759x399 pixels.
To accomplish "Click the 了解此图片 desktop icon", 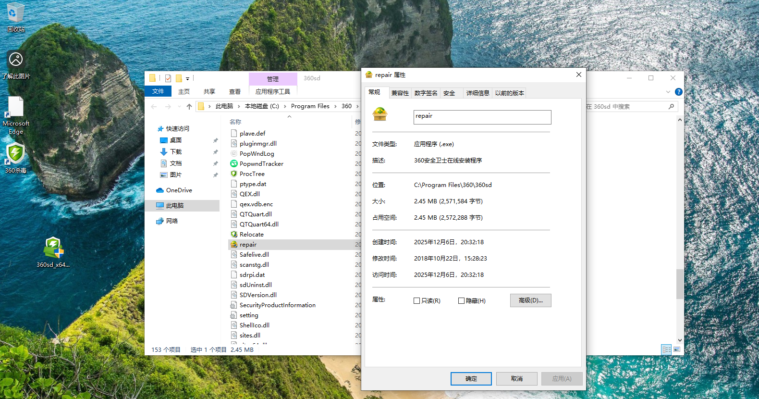I will [16, 65].
